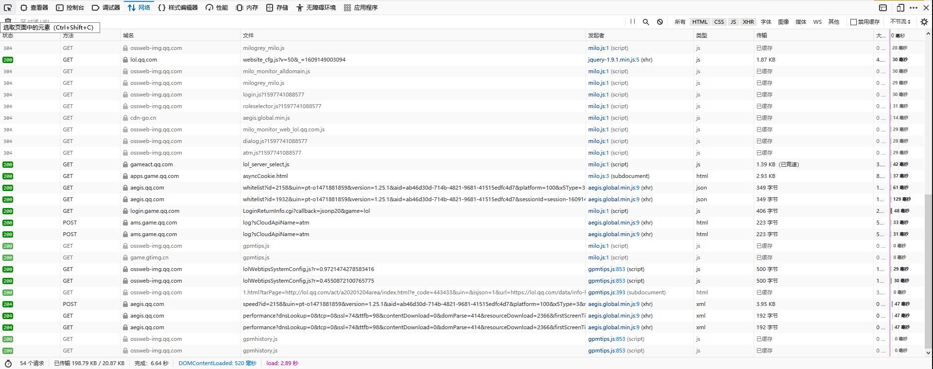Click the vertical scrollbar thumb
Image resolution: width=933 pixels, height=369 pixels.
928,272
